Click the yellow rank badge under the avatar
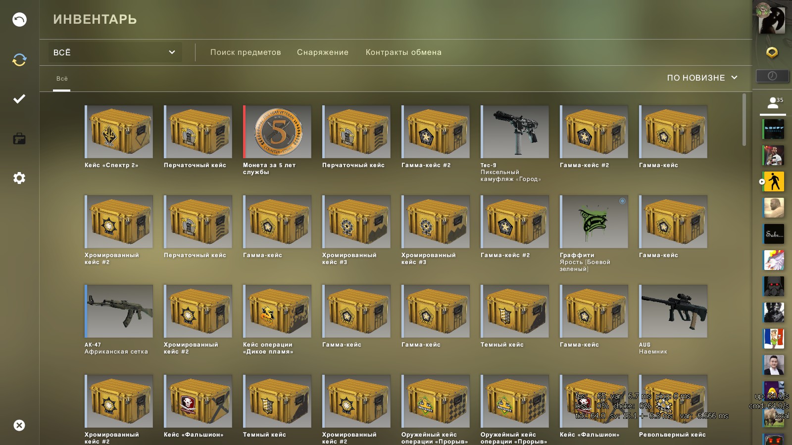 [772, 52]
